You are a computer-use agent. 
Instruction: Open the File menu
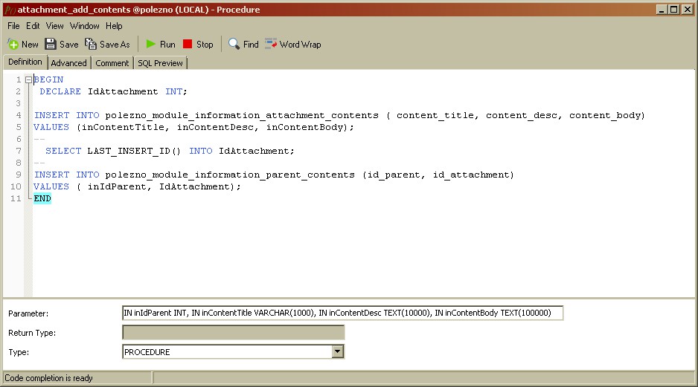click(13, 26)
